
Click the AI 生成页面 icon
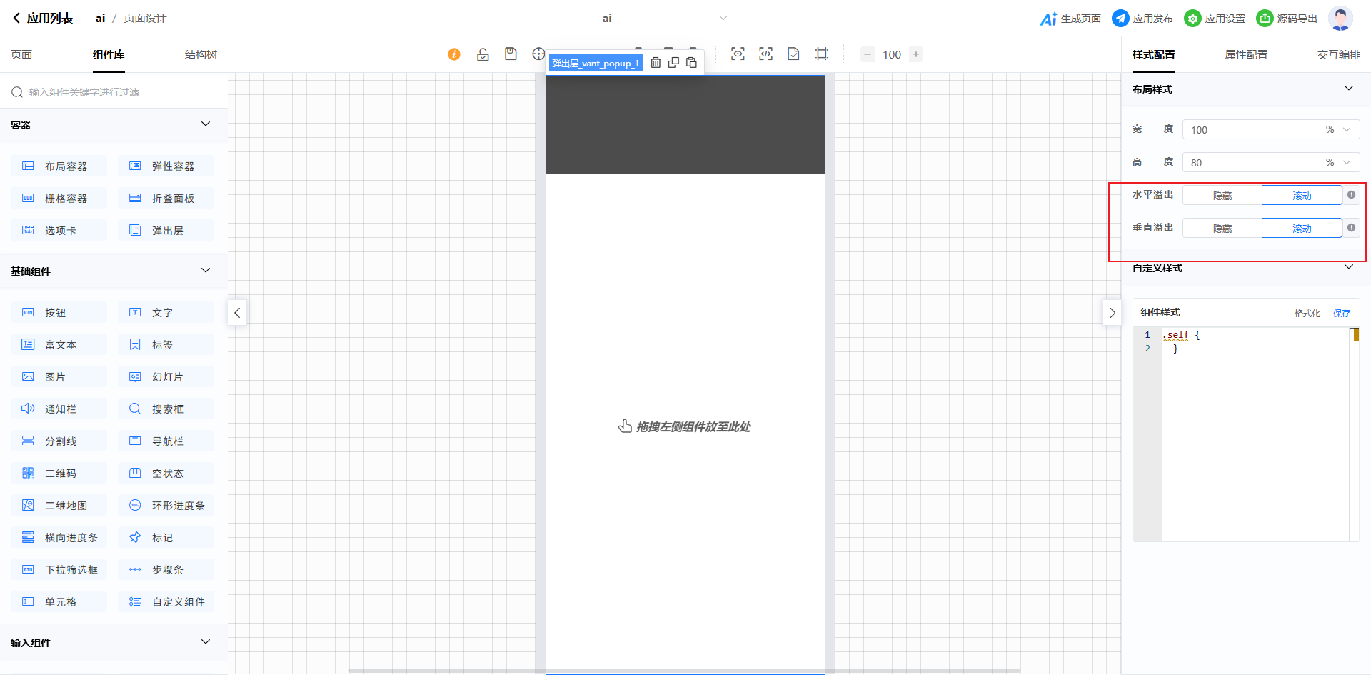tap(1048, 19)
